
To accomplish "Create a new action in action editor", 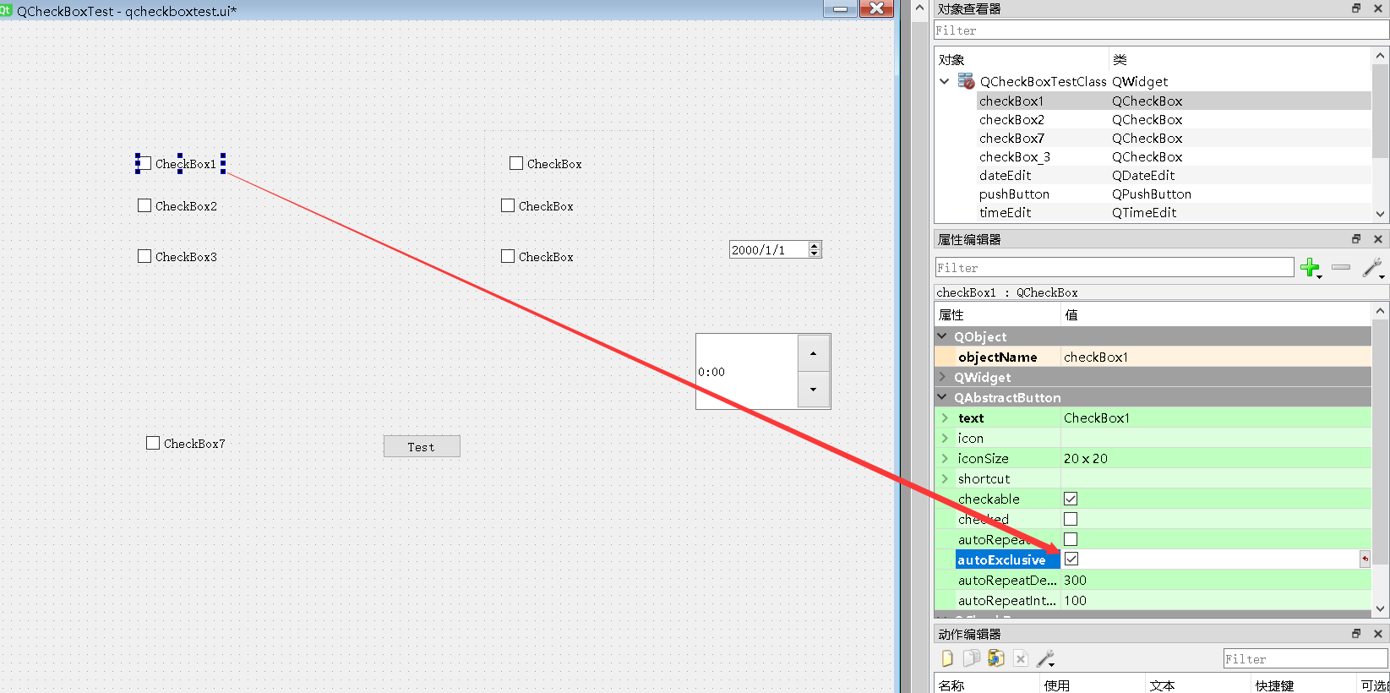I will (947, 658).
